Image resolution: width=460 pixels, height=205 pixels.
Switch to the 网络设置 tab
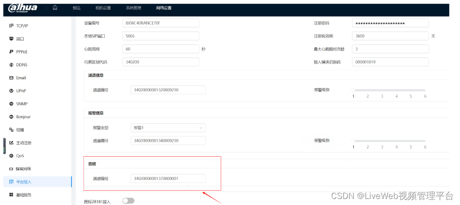point(164,8)
